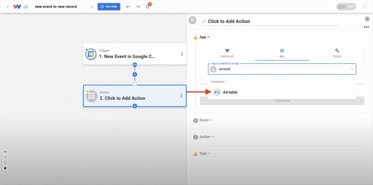Viewport: 373px width, 185px height.
Task: Toggle the canvas lock icon
Action: pos(5,168)
